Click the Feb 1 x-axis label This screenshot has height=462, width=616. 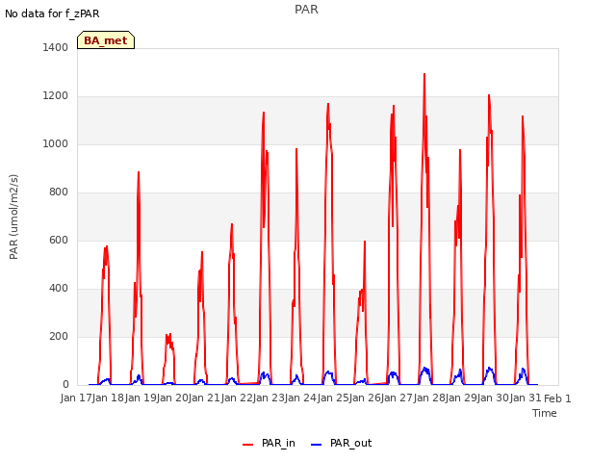click(x=557, y=398)
